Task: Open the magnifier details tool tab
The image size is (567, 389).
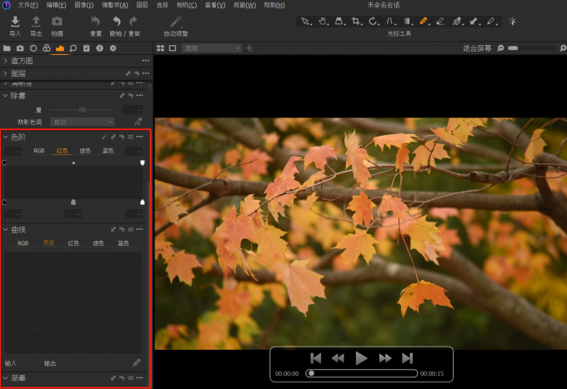Action: point(73,48)
